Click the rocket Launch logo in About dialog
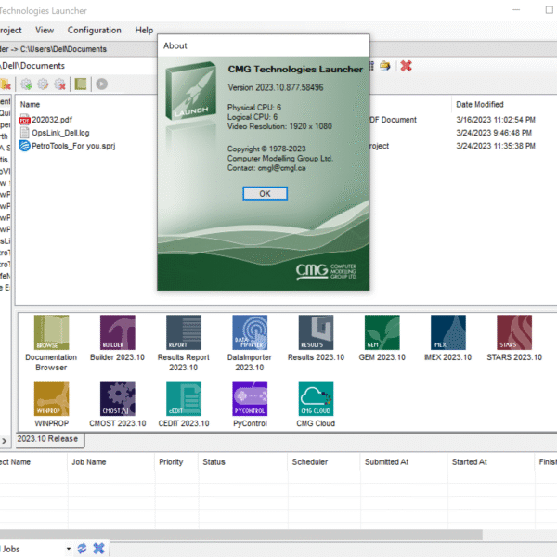Viewport: 557px width, 557px height. [191, 91]
